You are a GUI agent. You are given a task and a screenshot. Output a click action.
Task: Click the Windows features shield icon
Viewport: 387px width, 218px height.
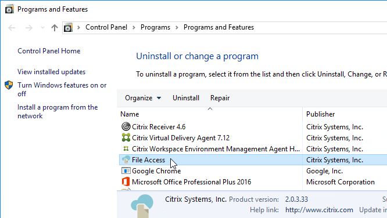pyautogui.click(x=9, y=85)
